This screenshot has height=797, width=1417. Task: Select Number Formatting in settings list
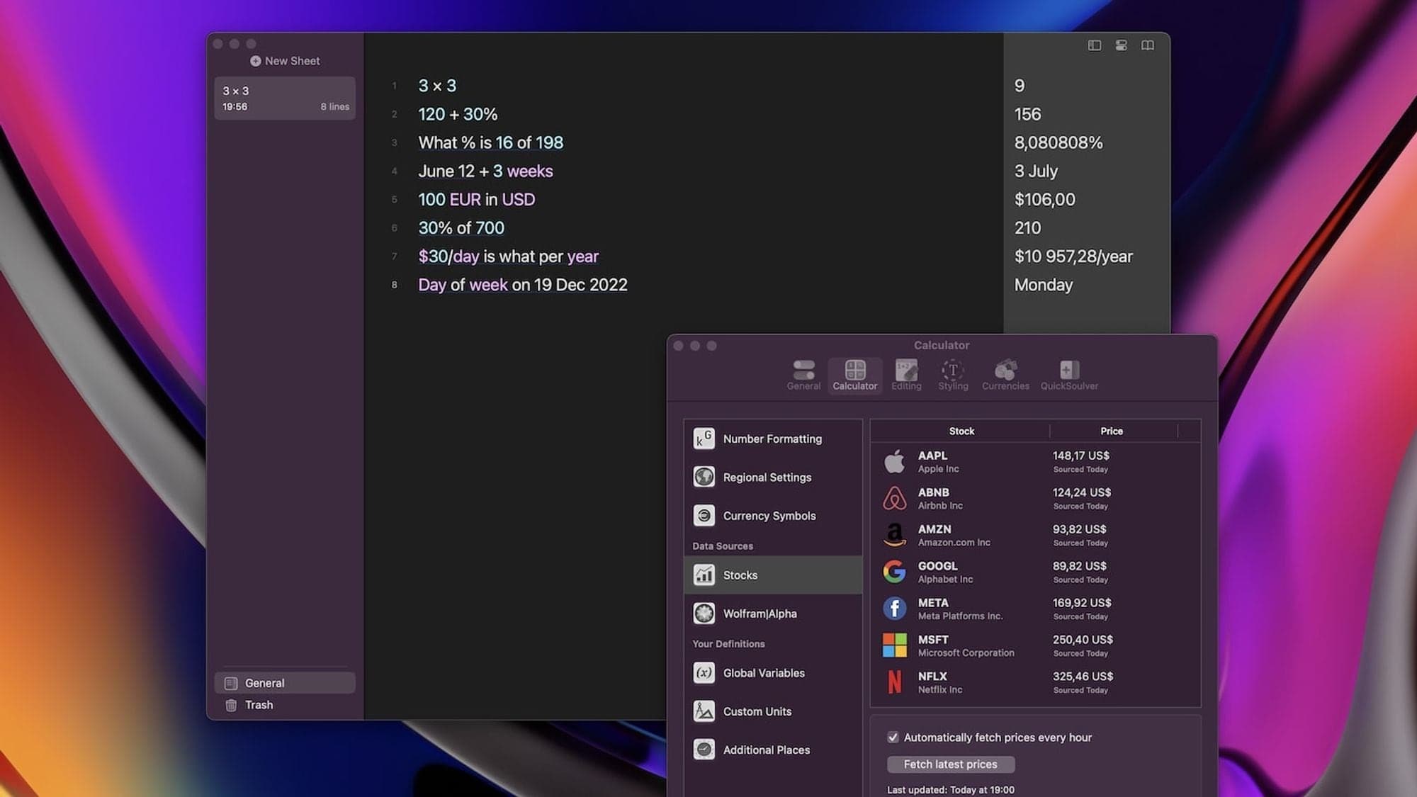point(773,439)
